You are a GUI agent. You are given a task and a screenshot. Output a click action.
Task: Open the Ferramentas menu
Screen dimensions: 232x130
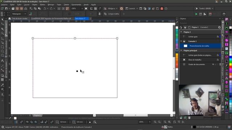pyautogui.click(x=76, y=5)
